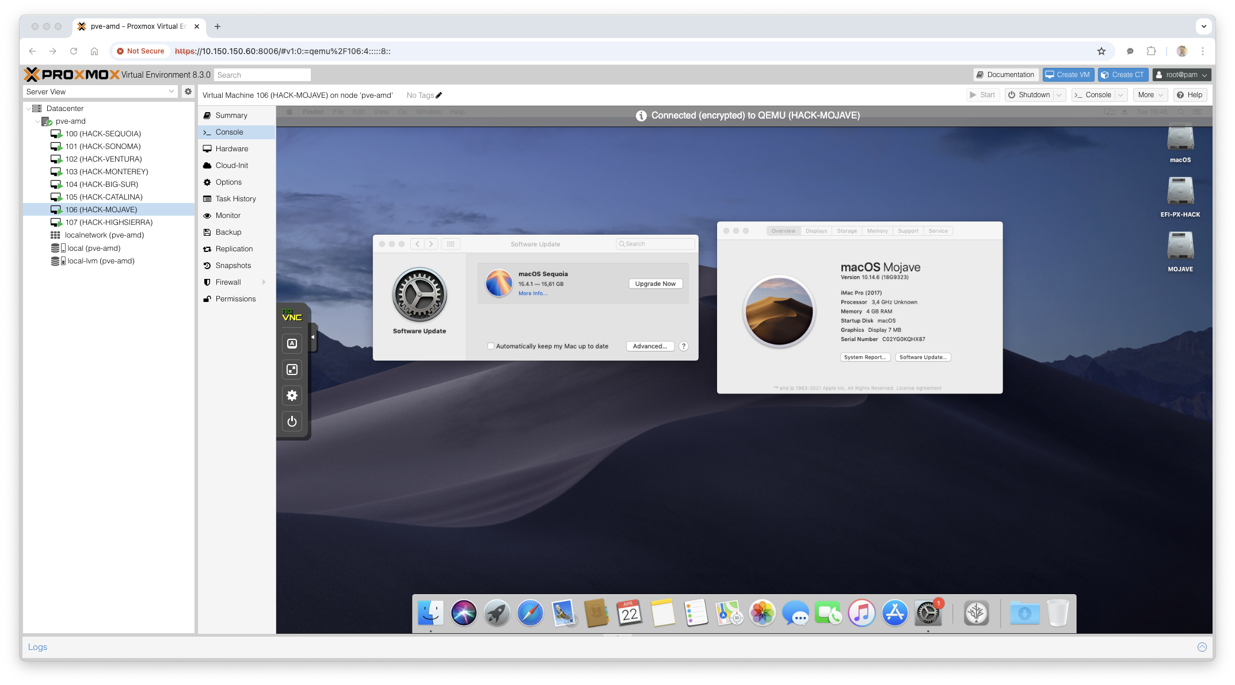
Task: Switch to the Hardware tab
Action: (231, 149)
